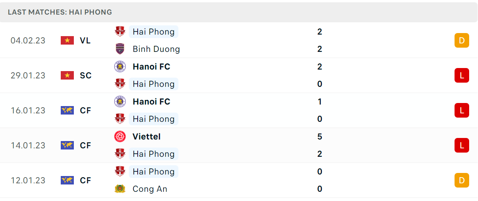Click the Cong An club crest
This screenshot has width=478, height=201.
point(120,189)
